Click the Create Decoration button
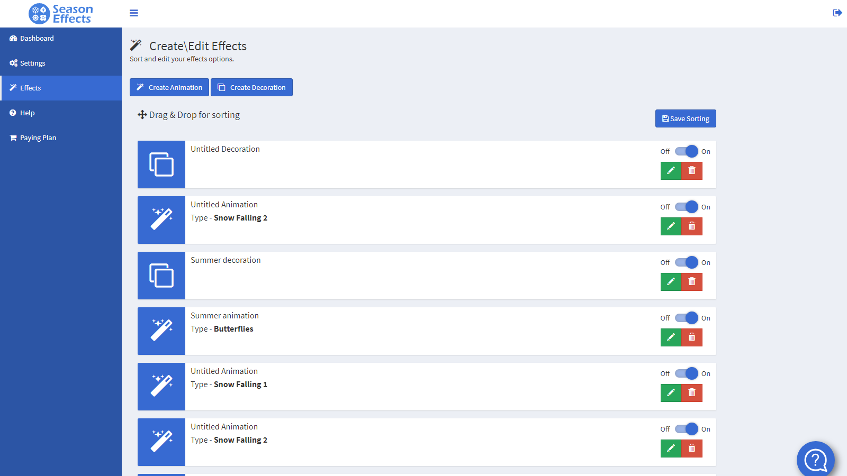Viewport: 847px width, 476px height. click(251, 87)
